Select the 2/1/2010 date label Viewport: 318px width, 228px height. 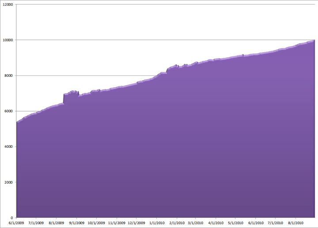(x=177, y=223)
